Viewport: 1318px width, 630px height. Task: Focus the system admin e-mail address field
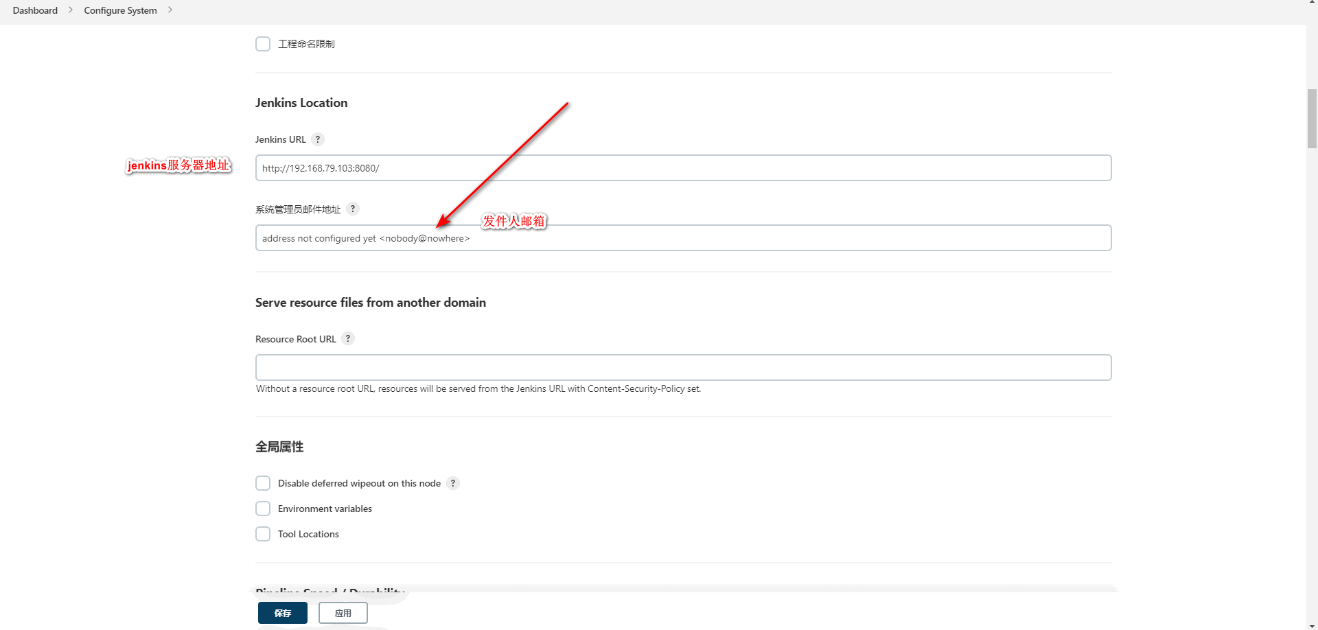(683, 238)
